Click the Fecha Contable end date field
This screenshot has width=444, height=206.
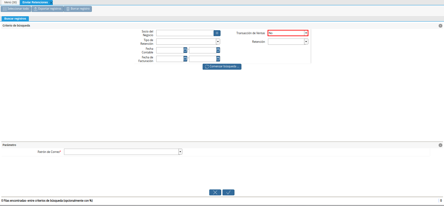click(203, 50)
